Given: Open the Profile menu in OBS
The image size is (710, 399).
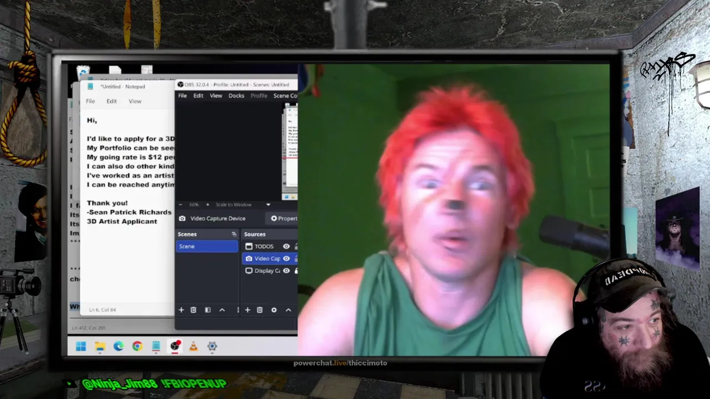Looking at the screenshot, I should [258, 95].
